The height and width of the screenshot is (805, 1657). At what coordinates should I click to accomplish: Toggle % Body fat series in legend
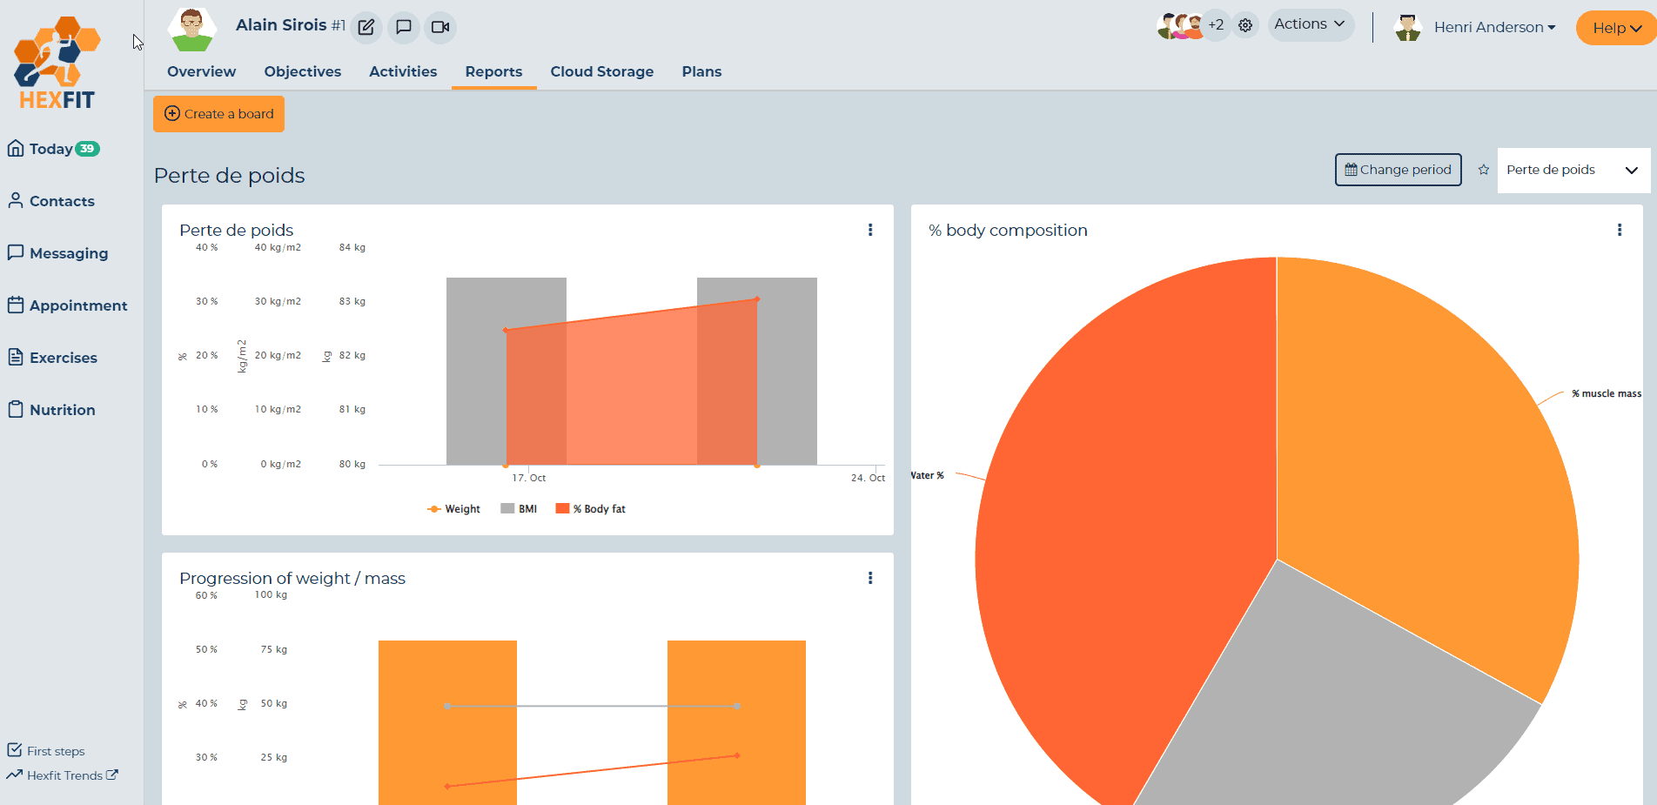[591, 509]
